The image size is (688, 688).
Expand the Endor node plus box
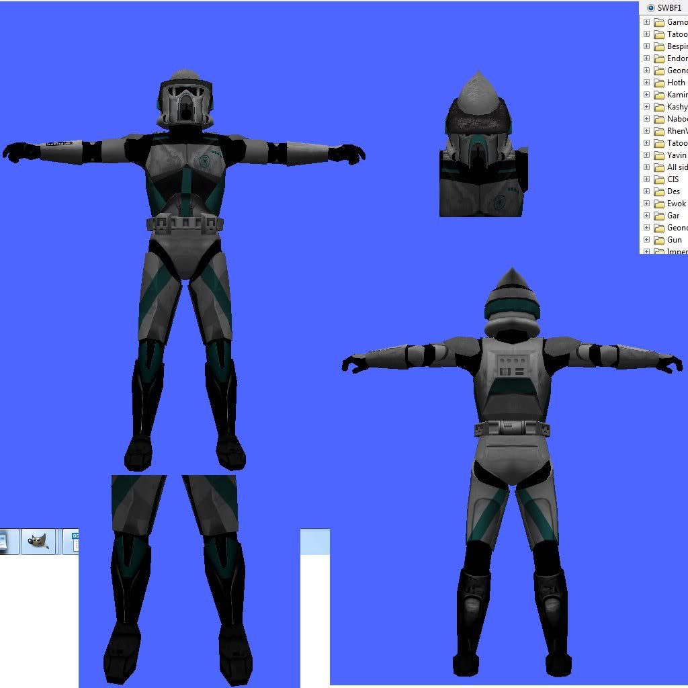click(646, 58)
